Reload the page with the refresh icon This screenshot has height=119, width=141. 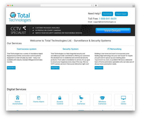pyautogui.click(x=92, y=5)
